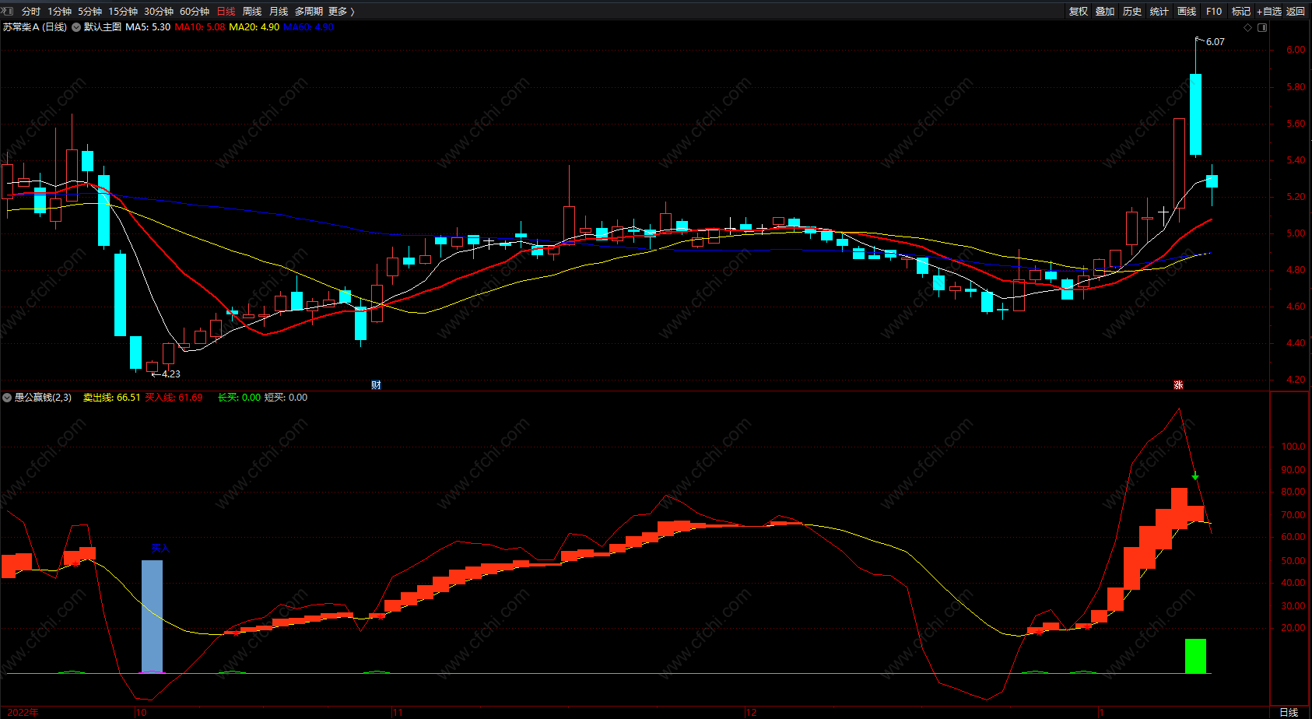Click the month 10 marker on the time axis
This screenshot has height=719, width=1312.
[141, 713]
